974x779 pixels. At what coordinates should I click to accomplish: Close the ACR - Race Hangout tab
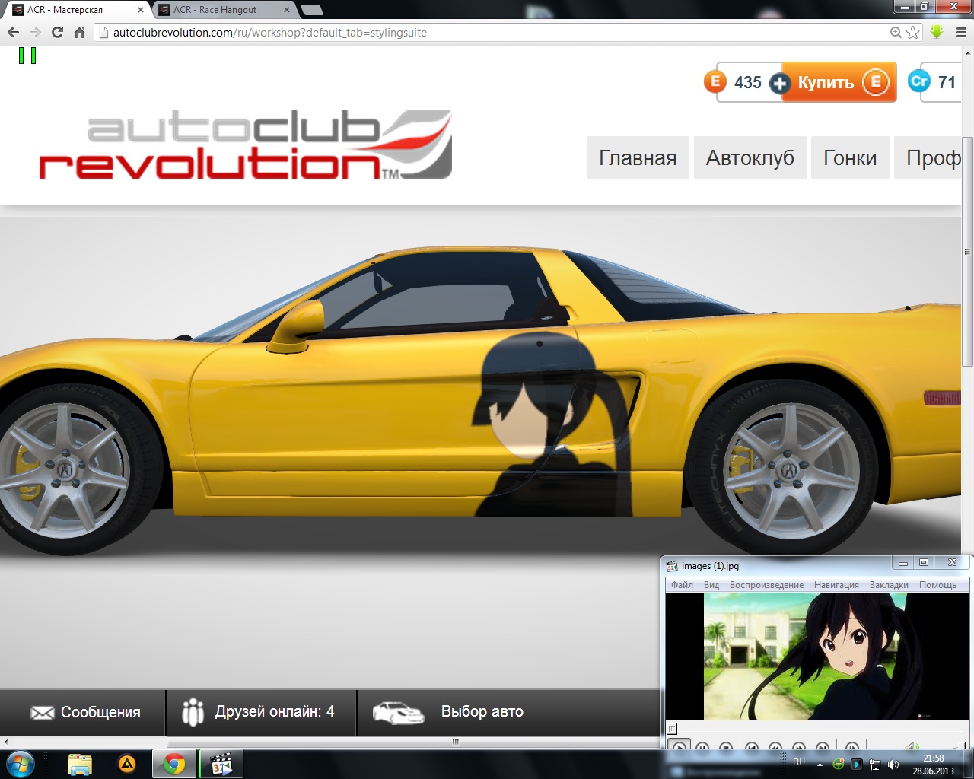point(286,10)
